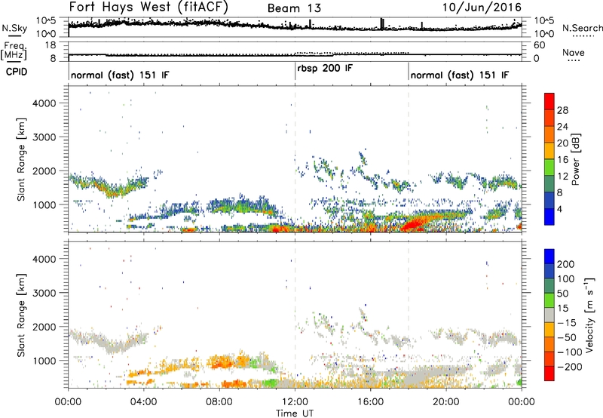Click the green velocity patch near 11:00
Image resolution: width=603 pixels, height=418 pixels.
269,383
